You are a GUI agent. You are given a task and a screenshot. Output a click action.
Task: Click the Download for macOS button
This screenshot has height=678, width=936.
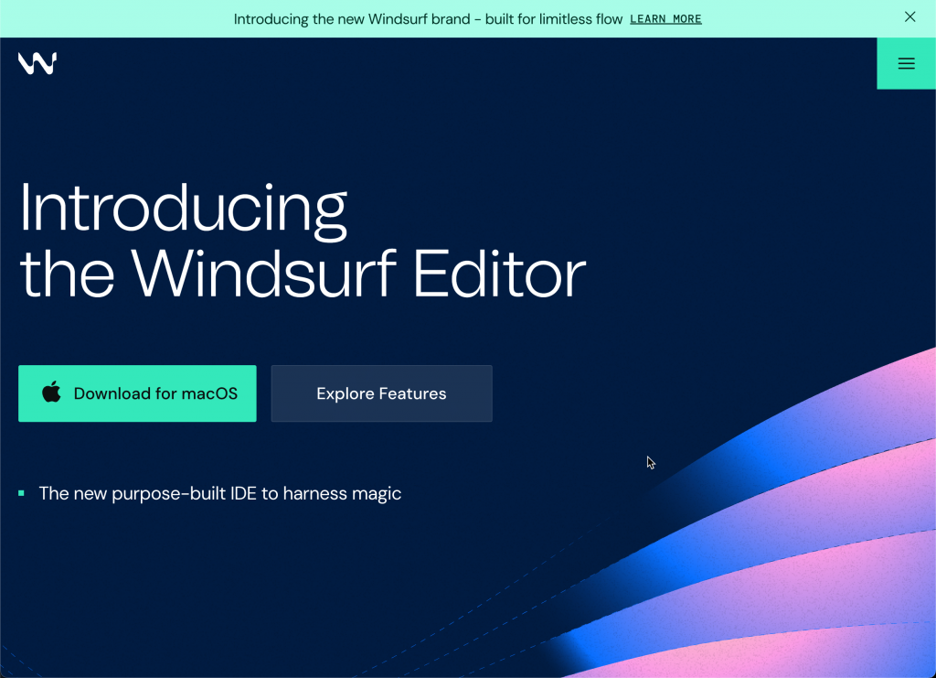pos(137,393)
